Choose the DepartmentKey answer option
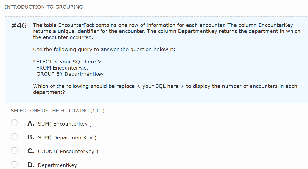The height and width of the screenshot is (169, 308). click(x=57, y=165)
